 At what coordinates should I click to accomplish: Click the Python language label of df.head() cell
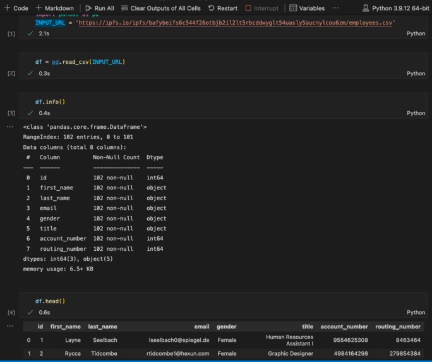coord(416,313)
